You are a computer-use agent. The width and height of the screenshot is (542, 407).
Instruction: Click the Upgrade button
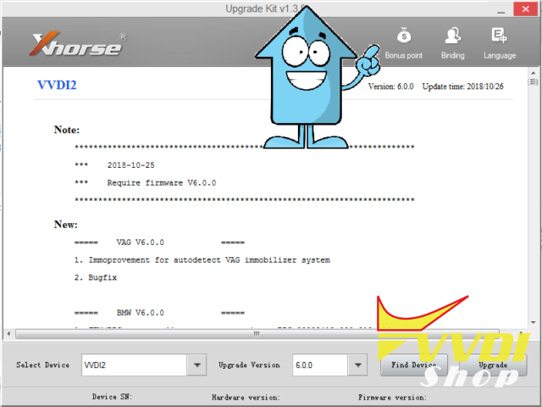pos(493,365)
